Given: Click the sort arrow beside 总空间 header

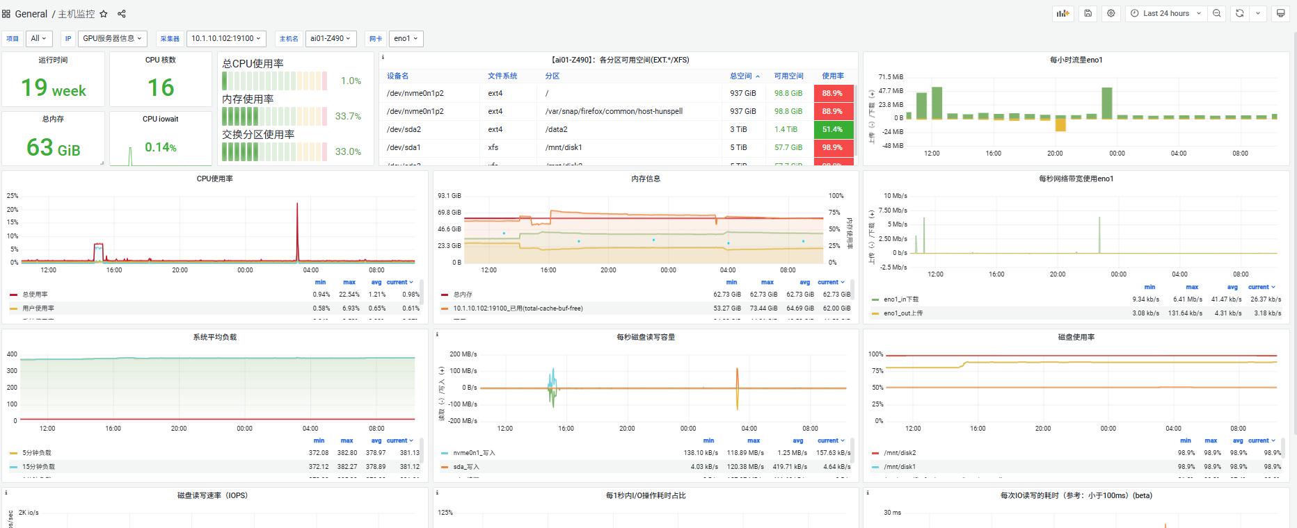Looking at the screenshot, I should pos(758,76).
